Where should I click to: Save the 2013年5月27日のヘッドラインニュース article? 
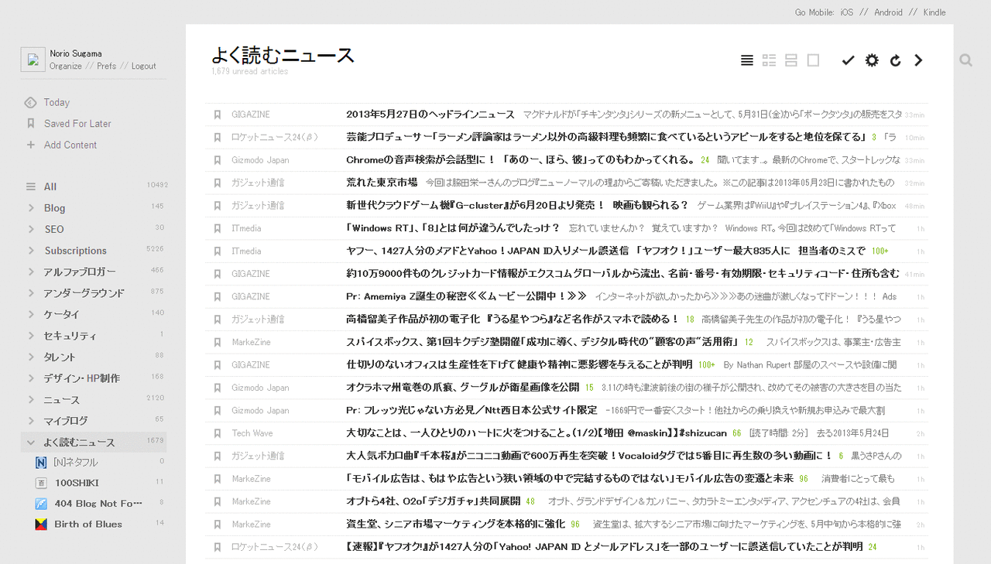218,115
